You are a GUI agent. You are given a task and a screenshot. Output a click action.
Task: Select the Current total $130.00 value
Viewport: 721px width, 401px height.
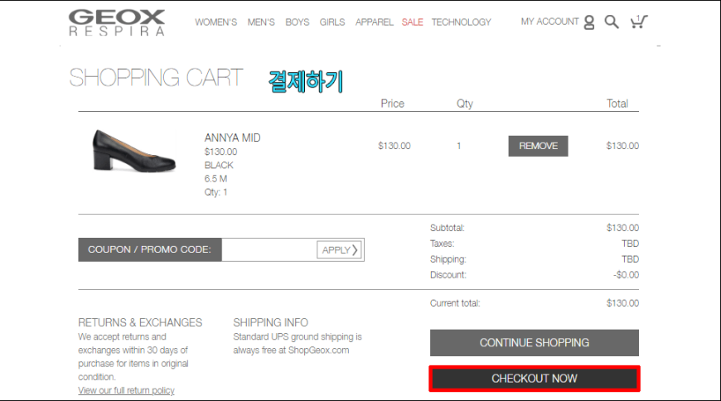point(622,303)
